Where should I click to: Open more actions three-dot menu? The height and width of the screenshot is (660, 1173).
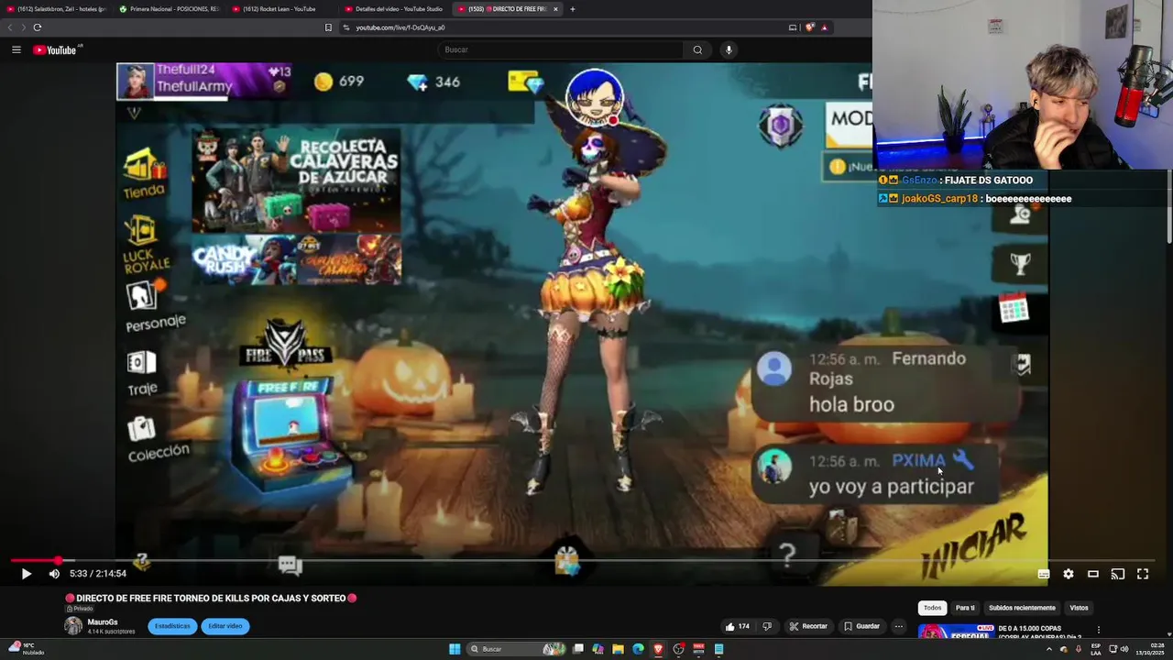pos(899,627)
